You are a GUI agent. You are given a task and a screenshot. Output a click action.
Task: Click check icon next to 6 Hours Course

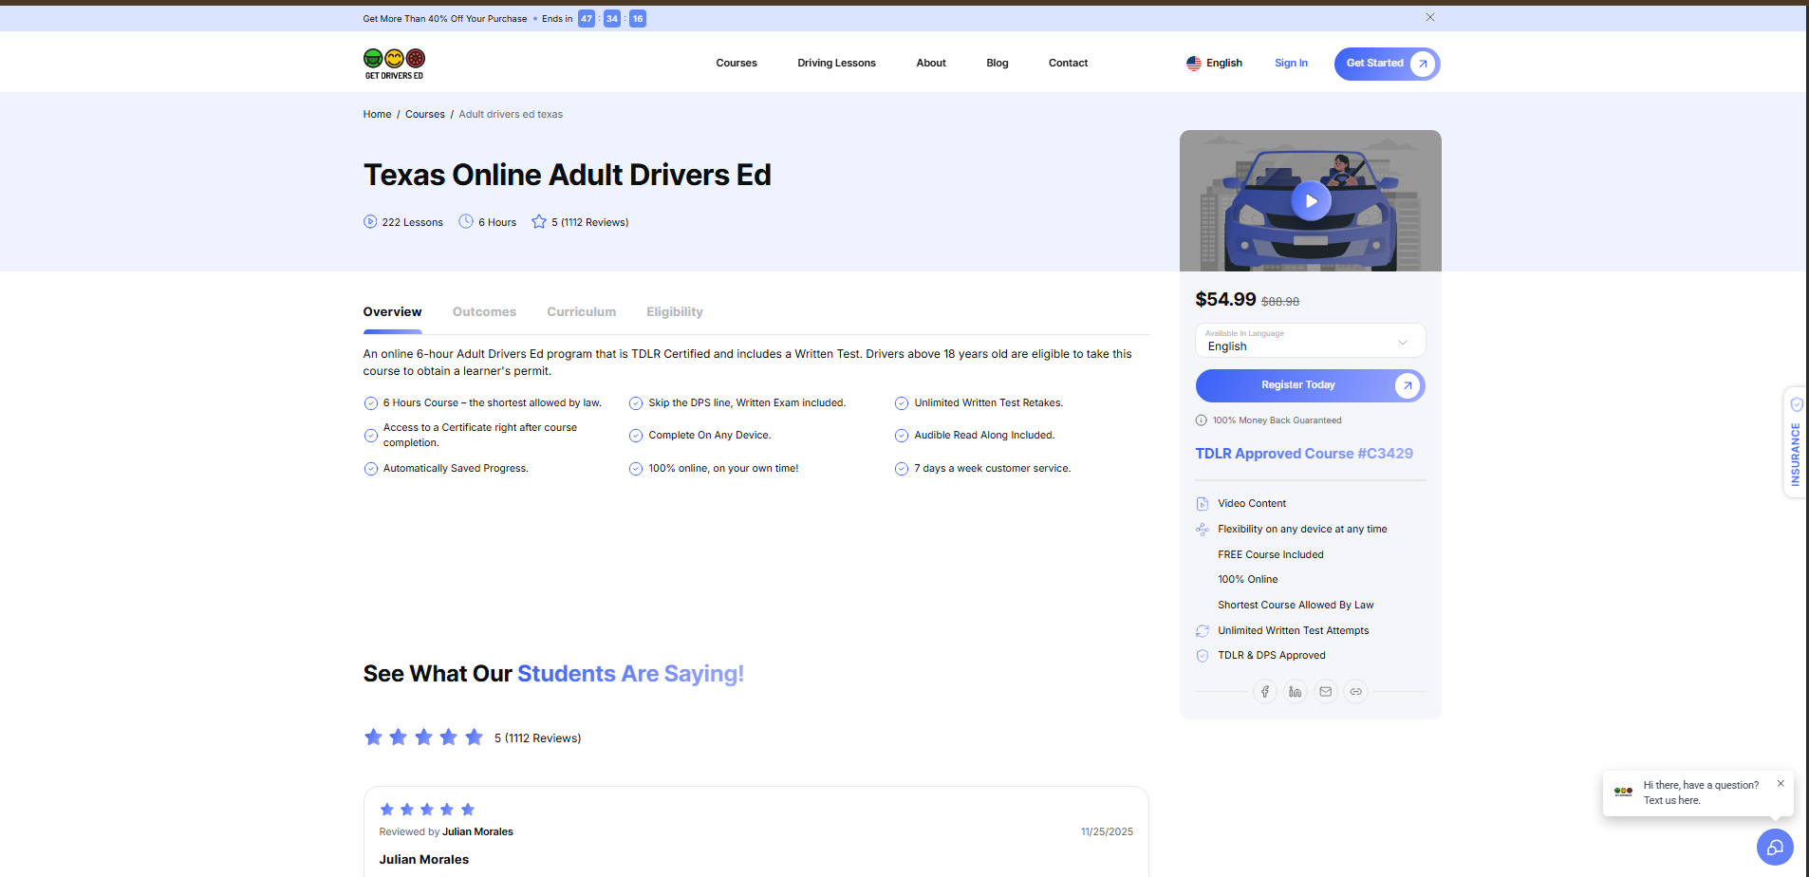pyautogui.click(x=371, y=403)
